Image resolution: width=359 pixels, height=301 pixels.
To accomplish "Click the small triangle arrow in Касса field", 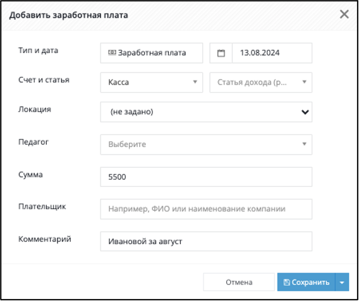I will (x=195, y=82).
